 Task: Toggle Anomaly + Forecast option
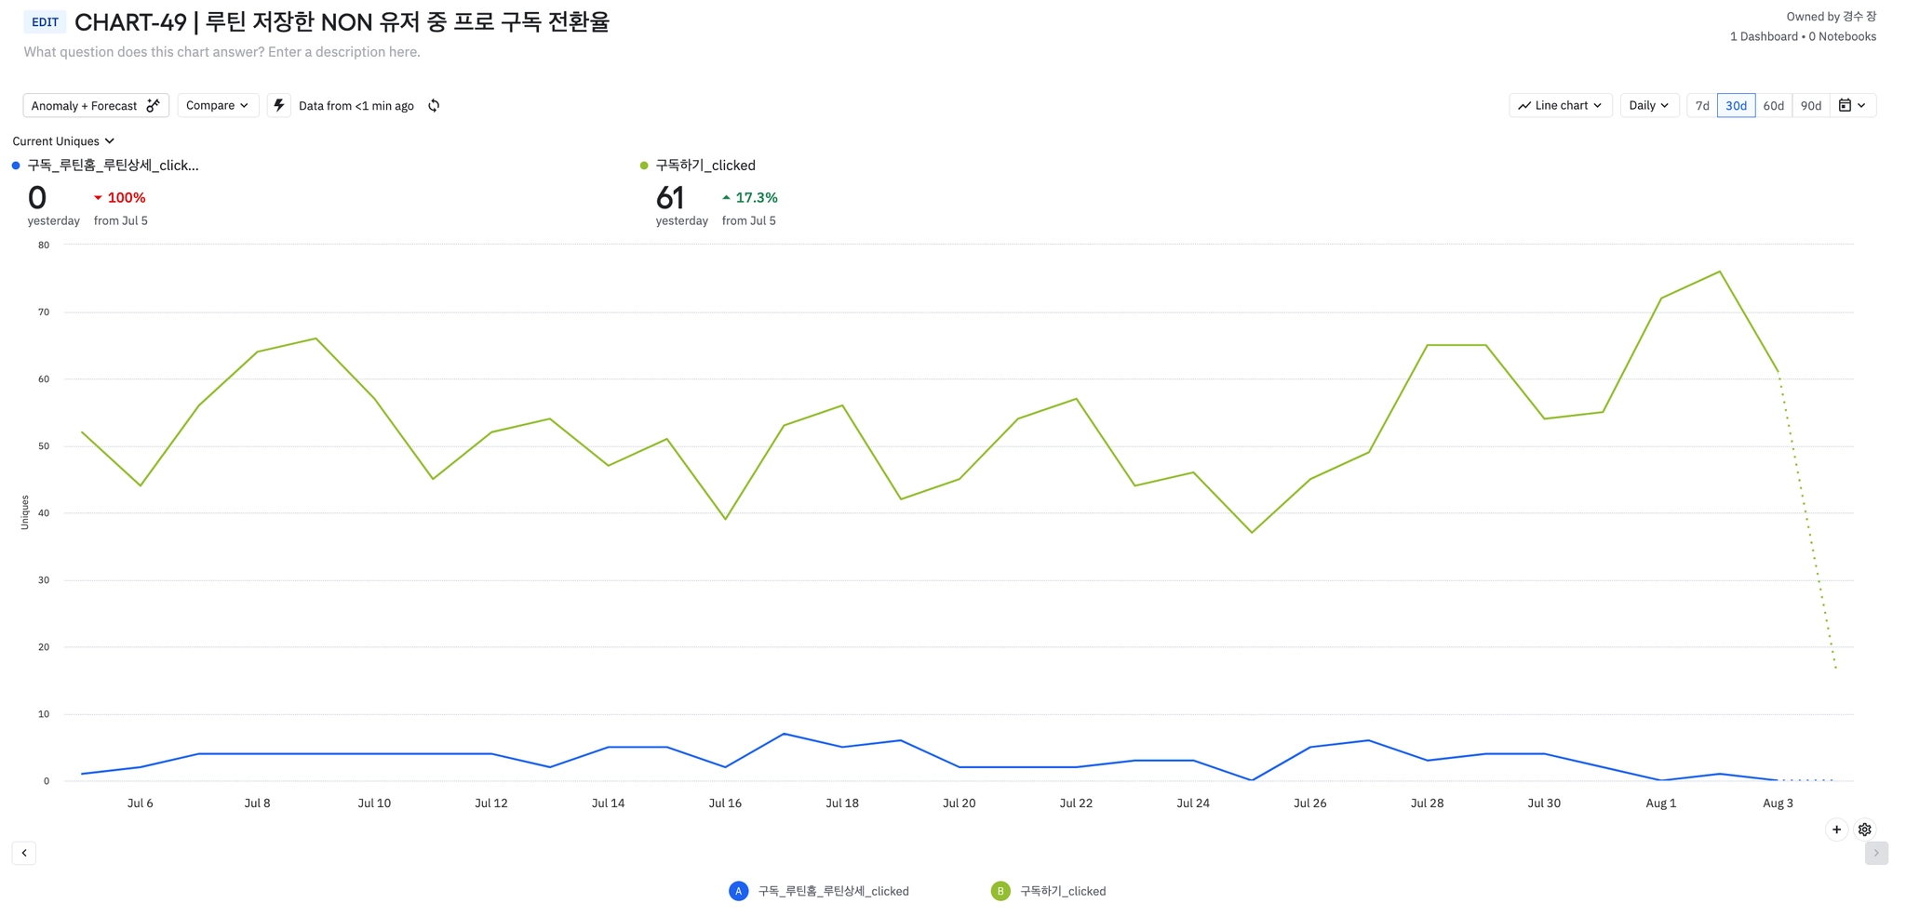(95, 106)
